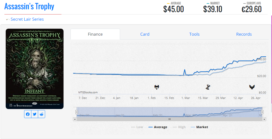Click the chart navigator's right scroll arrow
This screenshot has height=139, width=272.
(x=264, y=119)
